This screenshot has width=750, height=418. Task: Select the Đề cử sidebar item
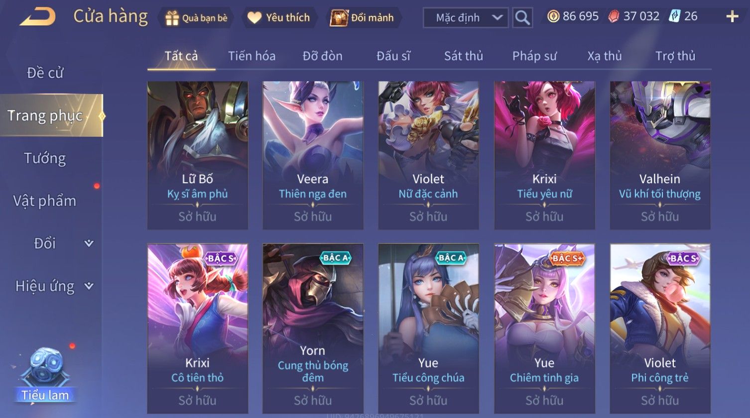(x=45, y=73)
